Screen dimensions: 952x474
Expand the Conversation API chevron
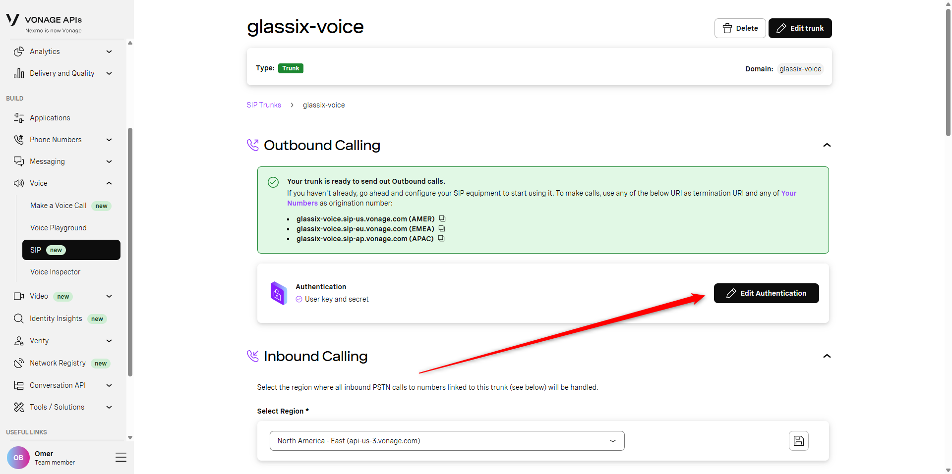coord(109,385)
